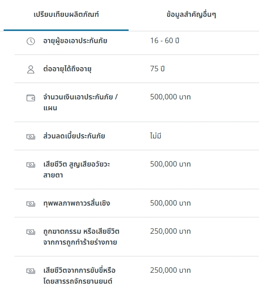Click ไม่มี in the discount row
The image size is (259, 290).
155,136
